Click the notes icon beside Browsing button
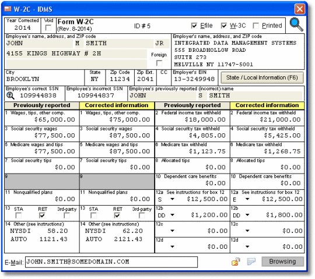 (x=251, y=262)
